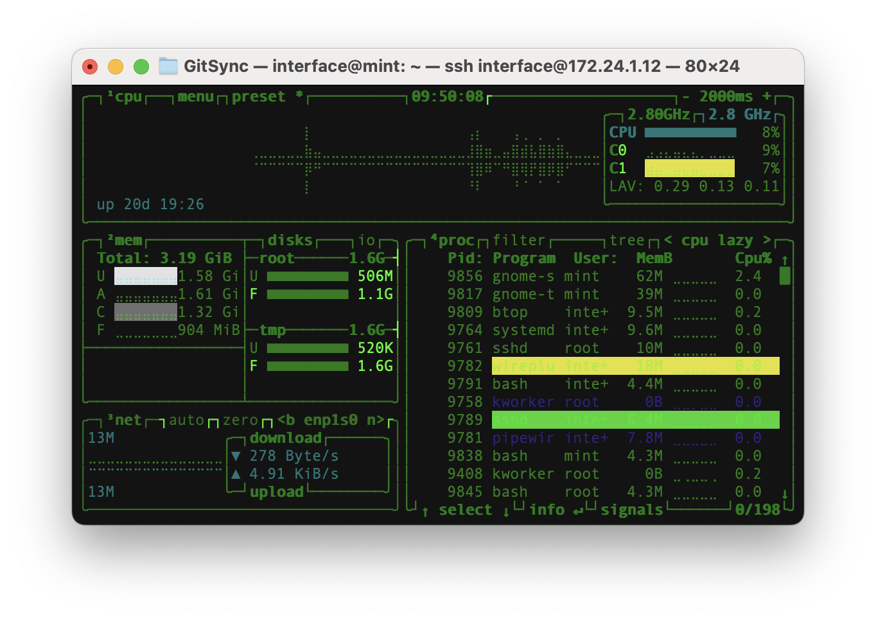Open signals for the selected process

[631, 510]
